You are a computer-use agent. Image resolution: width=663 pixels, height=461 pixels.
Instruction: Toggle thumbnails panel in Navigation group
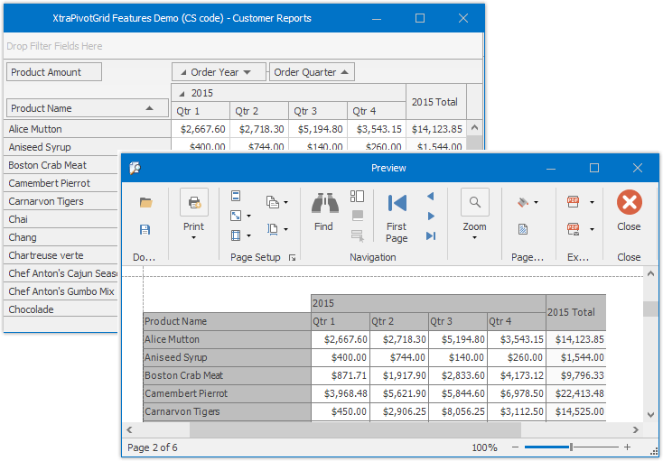coord(357,196)
